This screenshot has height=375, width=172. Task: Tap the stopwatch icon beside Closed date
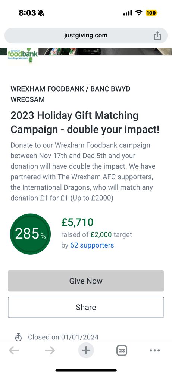click(18, 337)
